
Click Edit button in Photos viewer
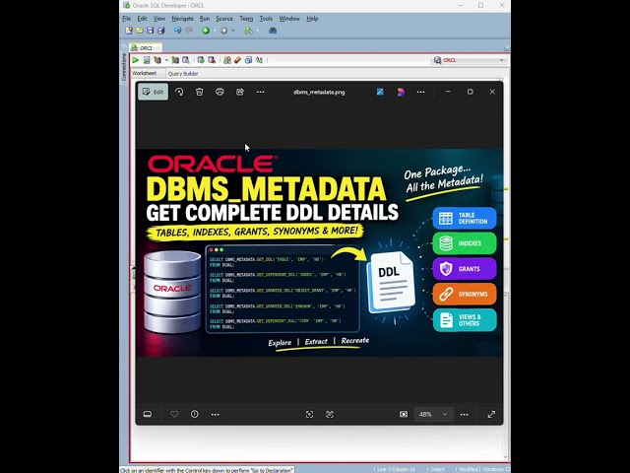pos(154,92)
